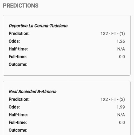Screen dimensions: 134x135
Task: Click the Prediction label in the Deportivo card
Action: (x=19, y=34)
